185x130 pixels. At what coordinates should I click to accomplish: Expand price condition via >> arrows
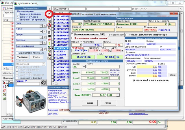pyautogui.click(x=43, y=53)
